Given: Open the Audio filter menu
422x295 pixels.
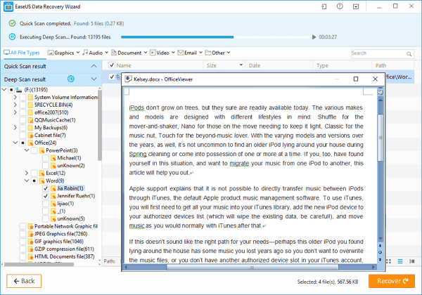Looking at the screenshot, I should (x=95, y=53).
